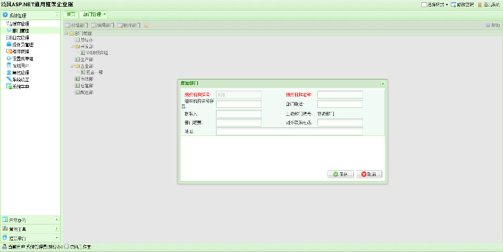Click the 对外联系电话 input field

pos(340,123)
